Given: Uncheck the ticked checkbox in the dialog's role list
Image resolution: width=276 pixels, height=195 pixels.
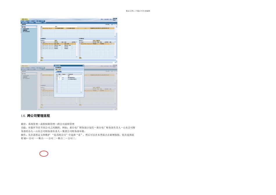Looking at the screenshot, I should tap(60, 78).
